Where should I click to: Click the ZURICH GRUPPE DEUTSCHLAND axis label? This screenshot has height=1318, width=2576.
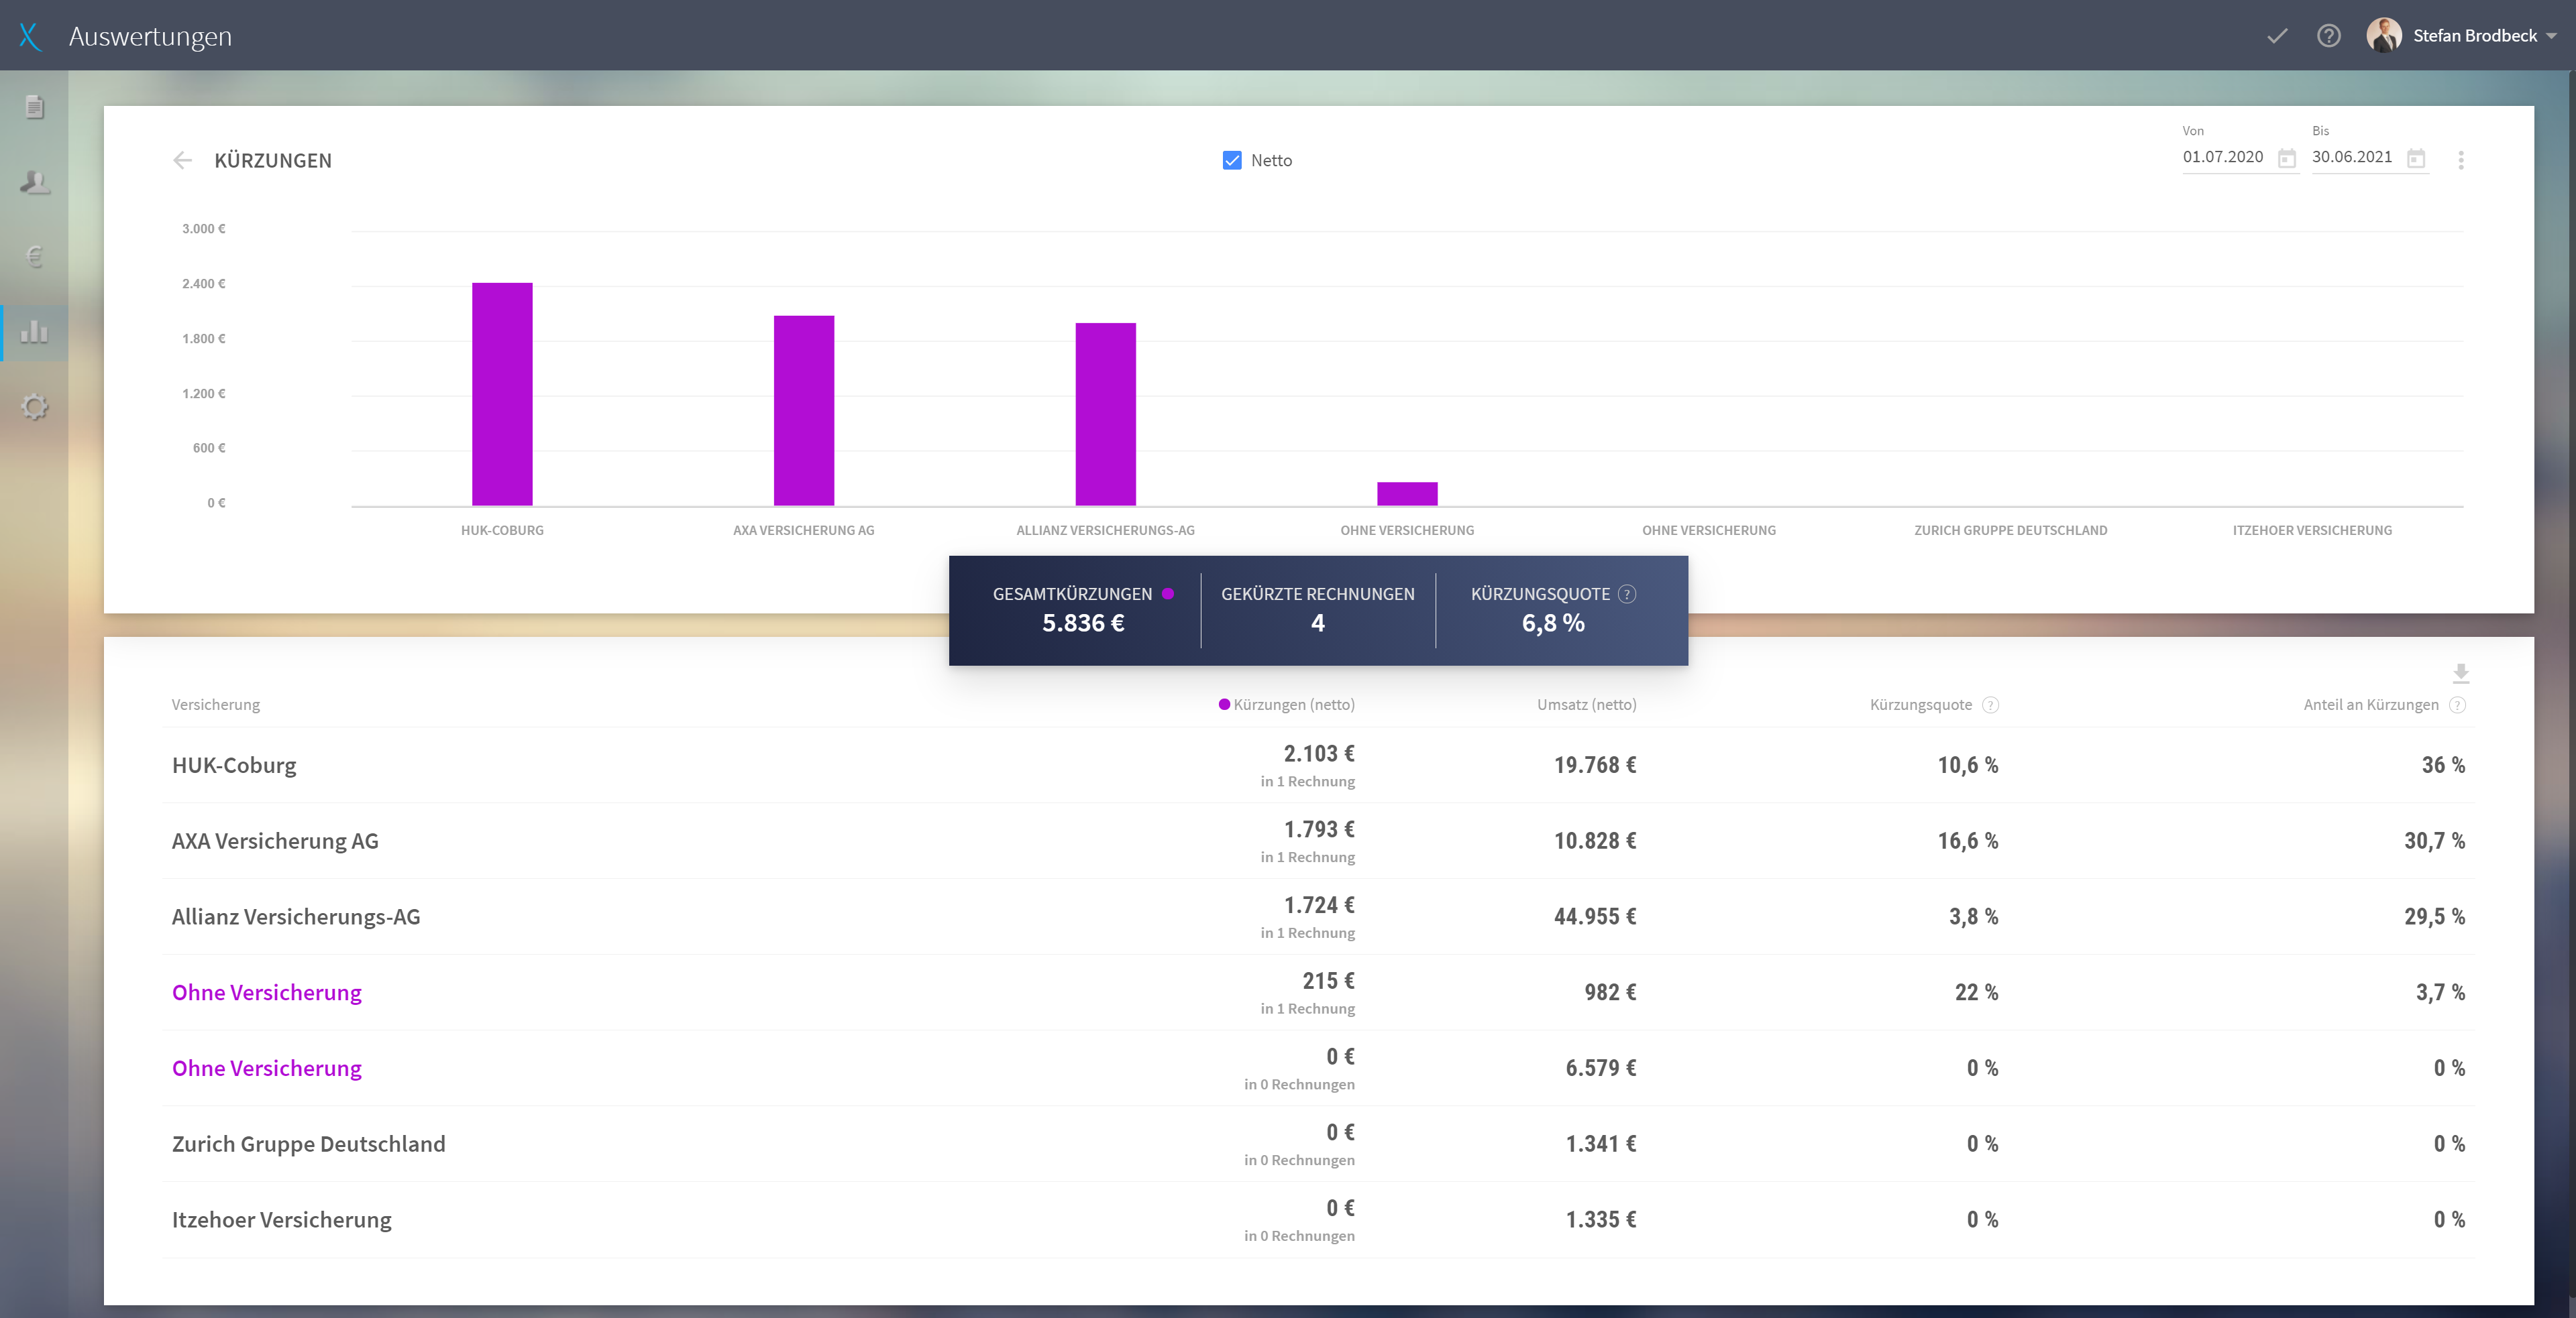pos(2010,530)
